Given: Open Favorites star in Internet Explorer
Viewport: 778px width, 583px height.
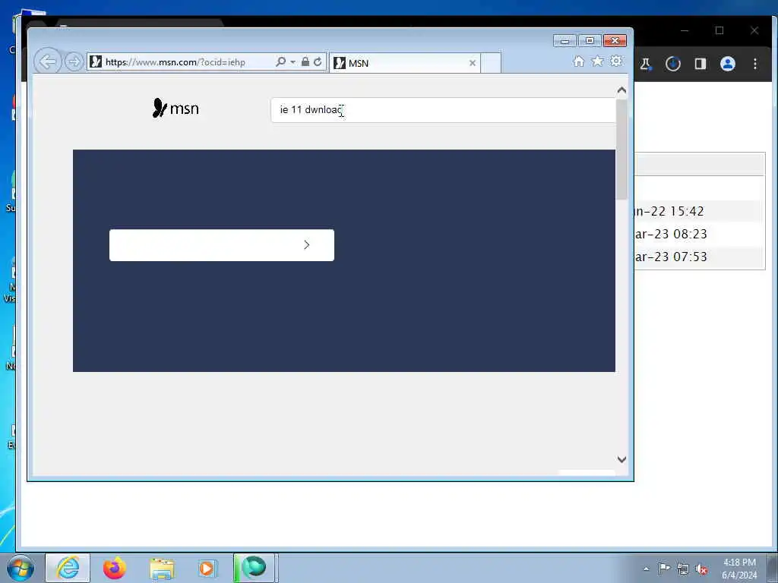Looking at the screenshot, I should point(597,61).
